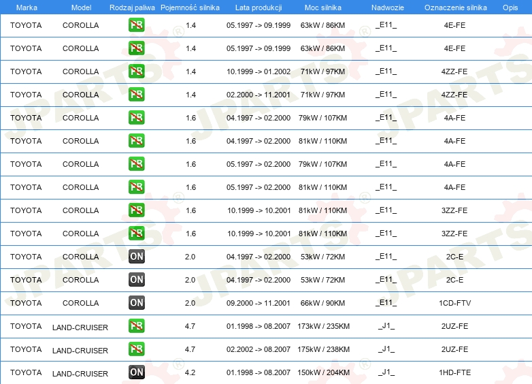Click TOYOTA in the 1HD-FTE row
Viewport: 532px width, 384px height.
[26, 372]
